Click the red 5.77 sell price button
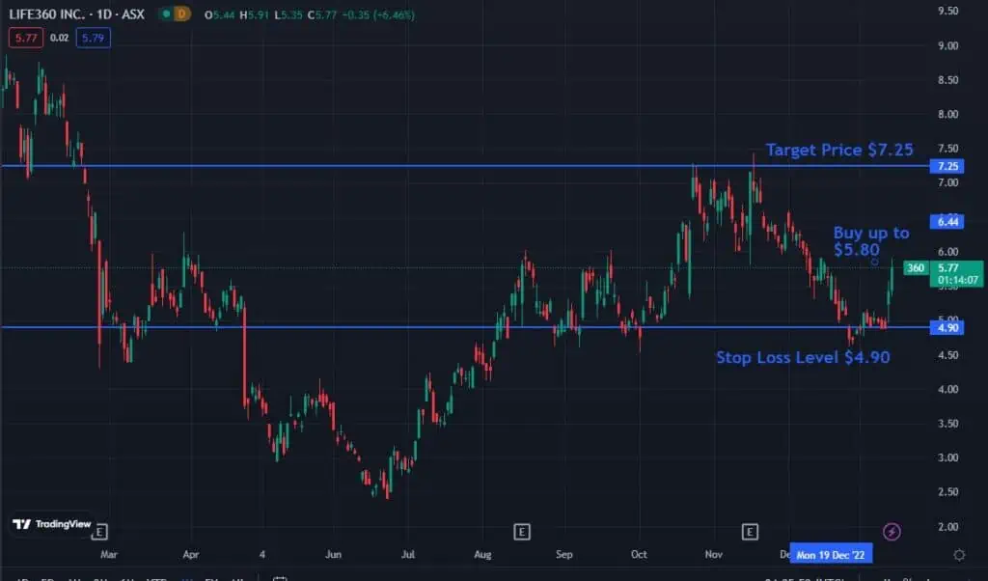The image size is (988, 581). tap(22, 38)
